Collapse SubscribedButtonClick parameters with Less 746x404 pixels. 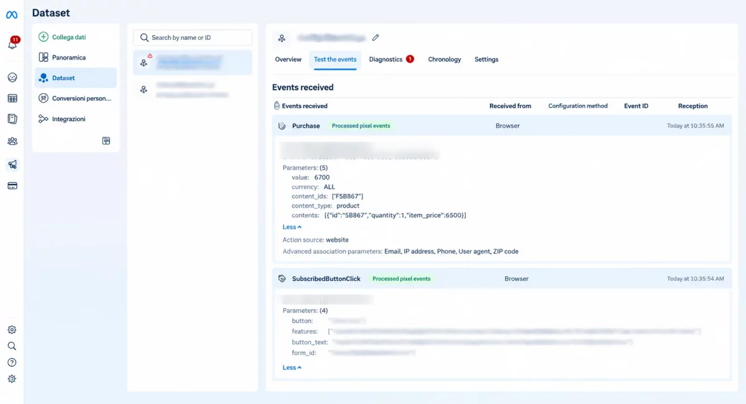pyautogui.click(x=292, y=367)
